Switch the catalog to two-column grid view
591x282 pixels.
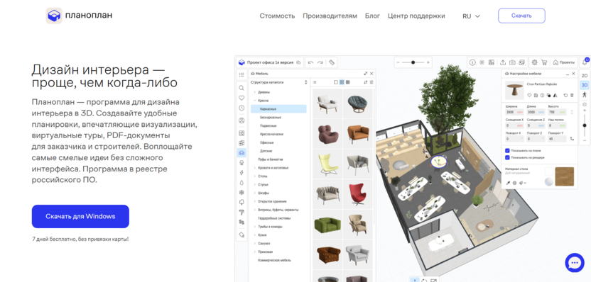[x=342, y=82]
